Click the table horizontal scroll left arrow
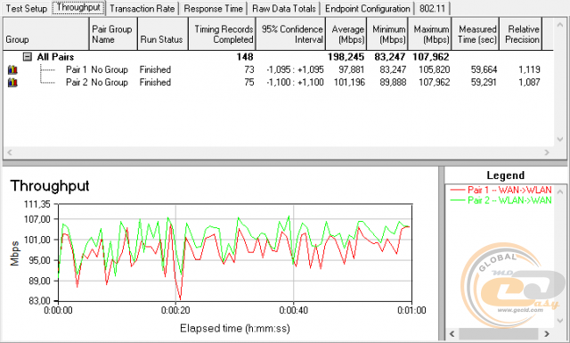 [10, 152]
